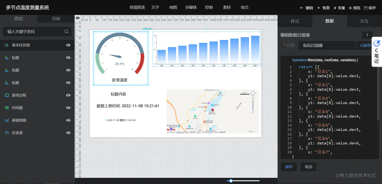Open the 常规图表 menu

[137, 7]
